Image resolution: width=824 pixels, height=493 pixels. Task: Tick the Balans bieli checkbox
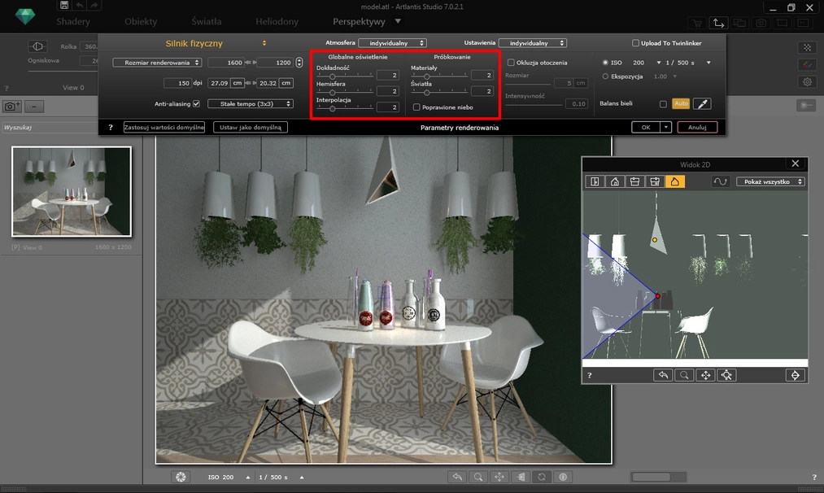[663, 104]
